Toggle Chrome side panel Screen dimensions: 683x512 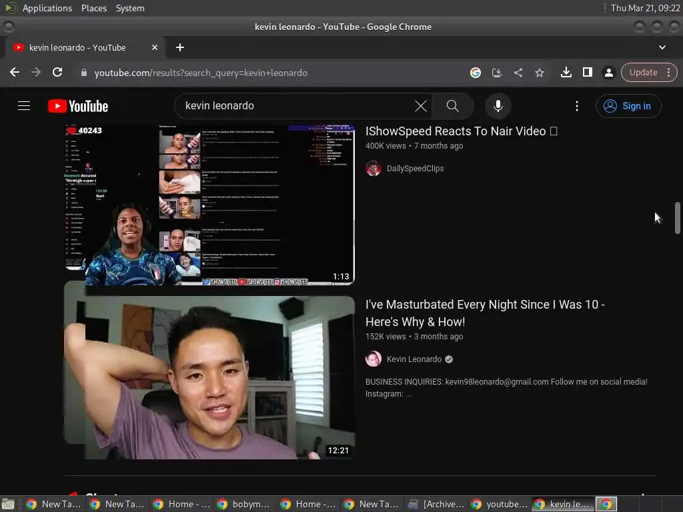[x=587, y=72]
